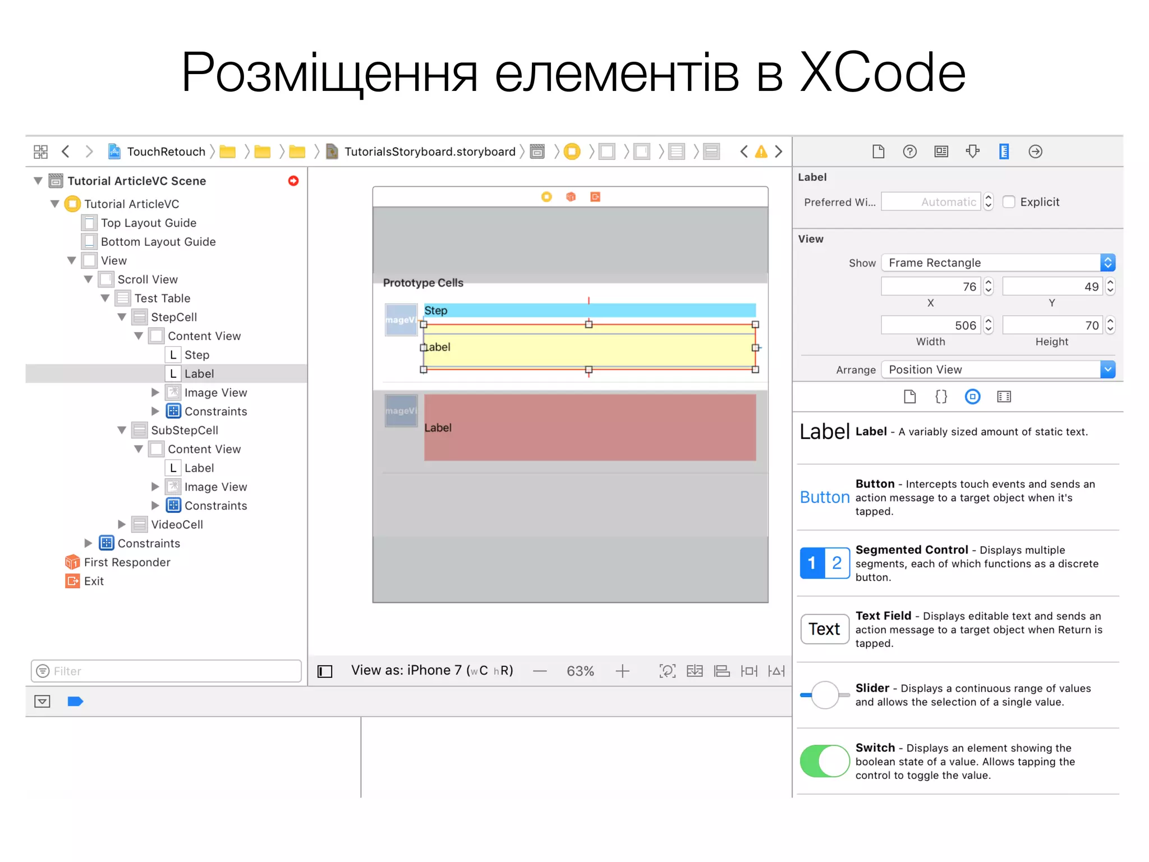Go back with the jump bar arrow
This screenshot has width=1149, height=862.
click(x=66, y=152)
